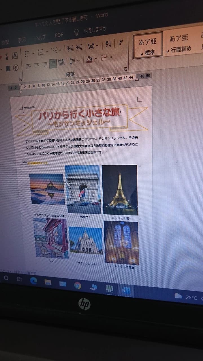Click the phonetic guide ruby icon
The height and width of the screenshot is (361, 203).
click(x=7, y=56)
